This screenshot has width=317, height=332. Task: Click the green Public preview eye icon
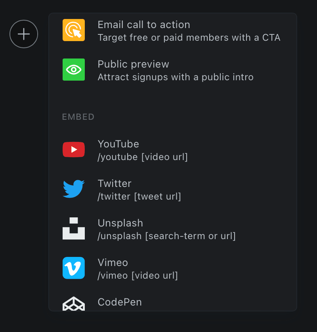pyautogui.click(x=74, y=70)
